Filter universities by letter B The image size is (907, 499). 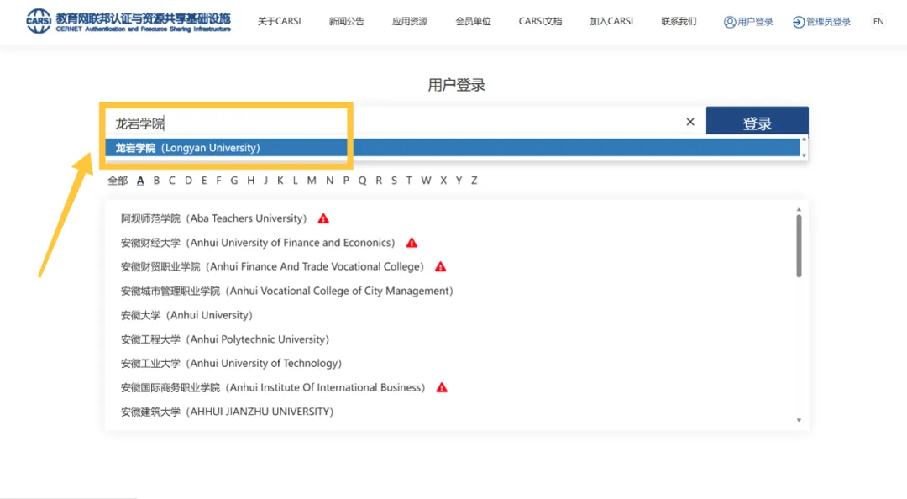pos(156,181)
